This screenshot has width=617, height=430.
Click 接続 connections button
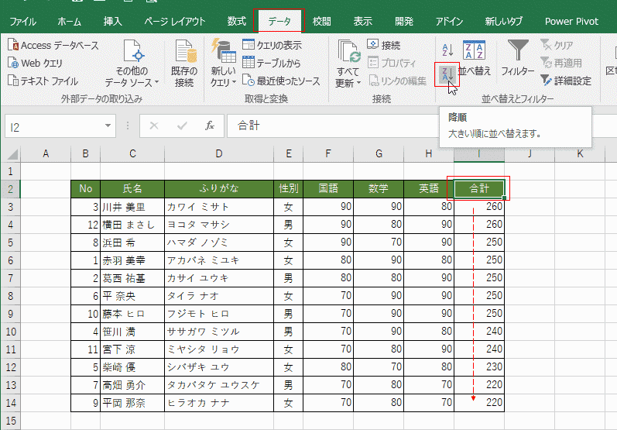tap(384, 45)
